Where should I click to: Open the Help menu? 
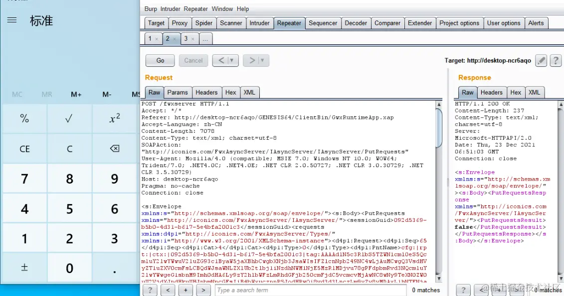pos(243,9)
